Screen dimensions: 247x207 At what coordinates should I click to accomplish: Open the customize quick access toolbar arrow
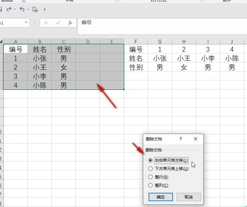[x=45, y=9]
